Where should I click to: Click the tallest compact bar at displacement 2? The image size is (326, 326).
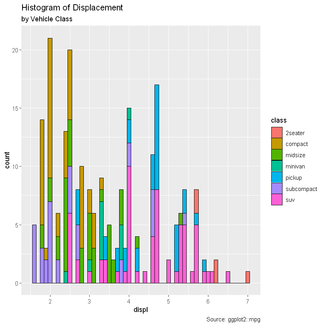50,108
